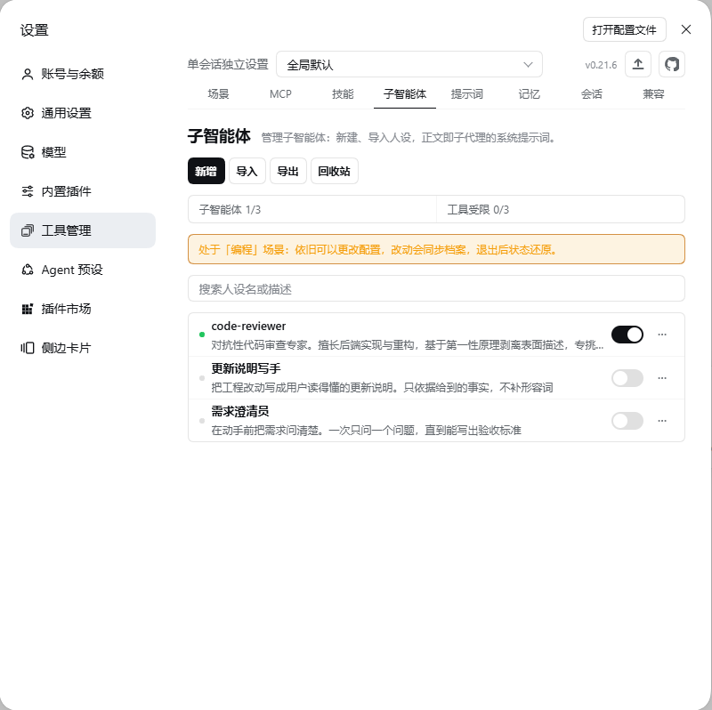Switch to the 兼容 tab

(653, 94)
